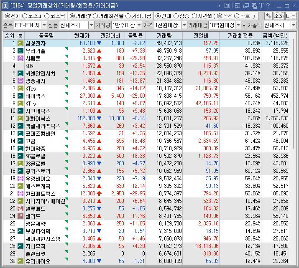Image resolution: width=299 pixels, height=268 pixels.
Task: Select stock name 엑셀세라퓨틱스
Action: coord(43,126)
